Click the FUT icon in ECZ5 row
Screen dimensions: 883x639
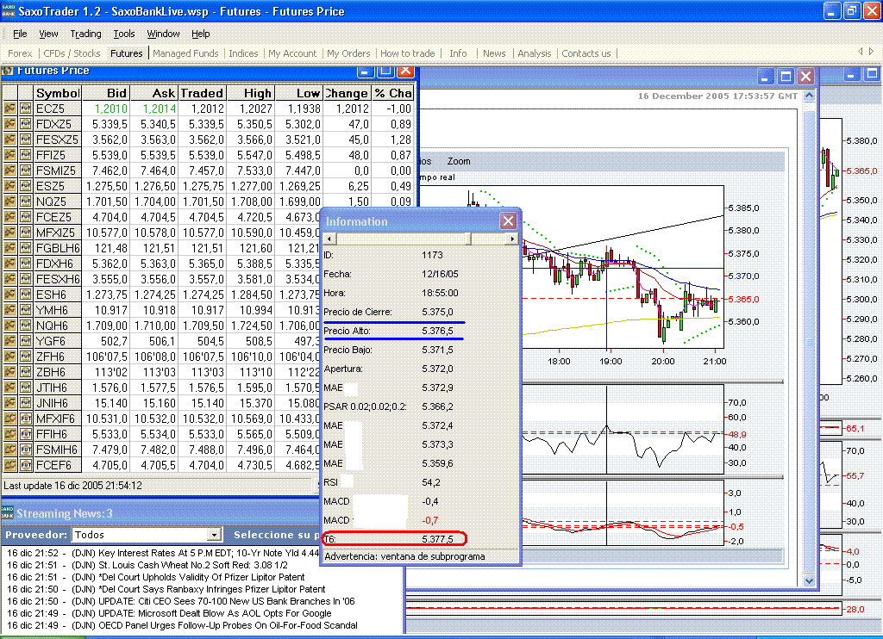pos(25,109)
